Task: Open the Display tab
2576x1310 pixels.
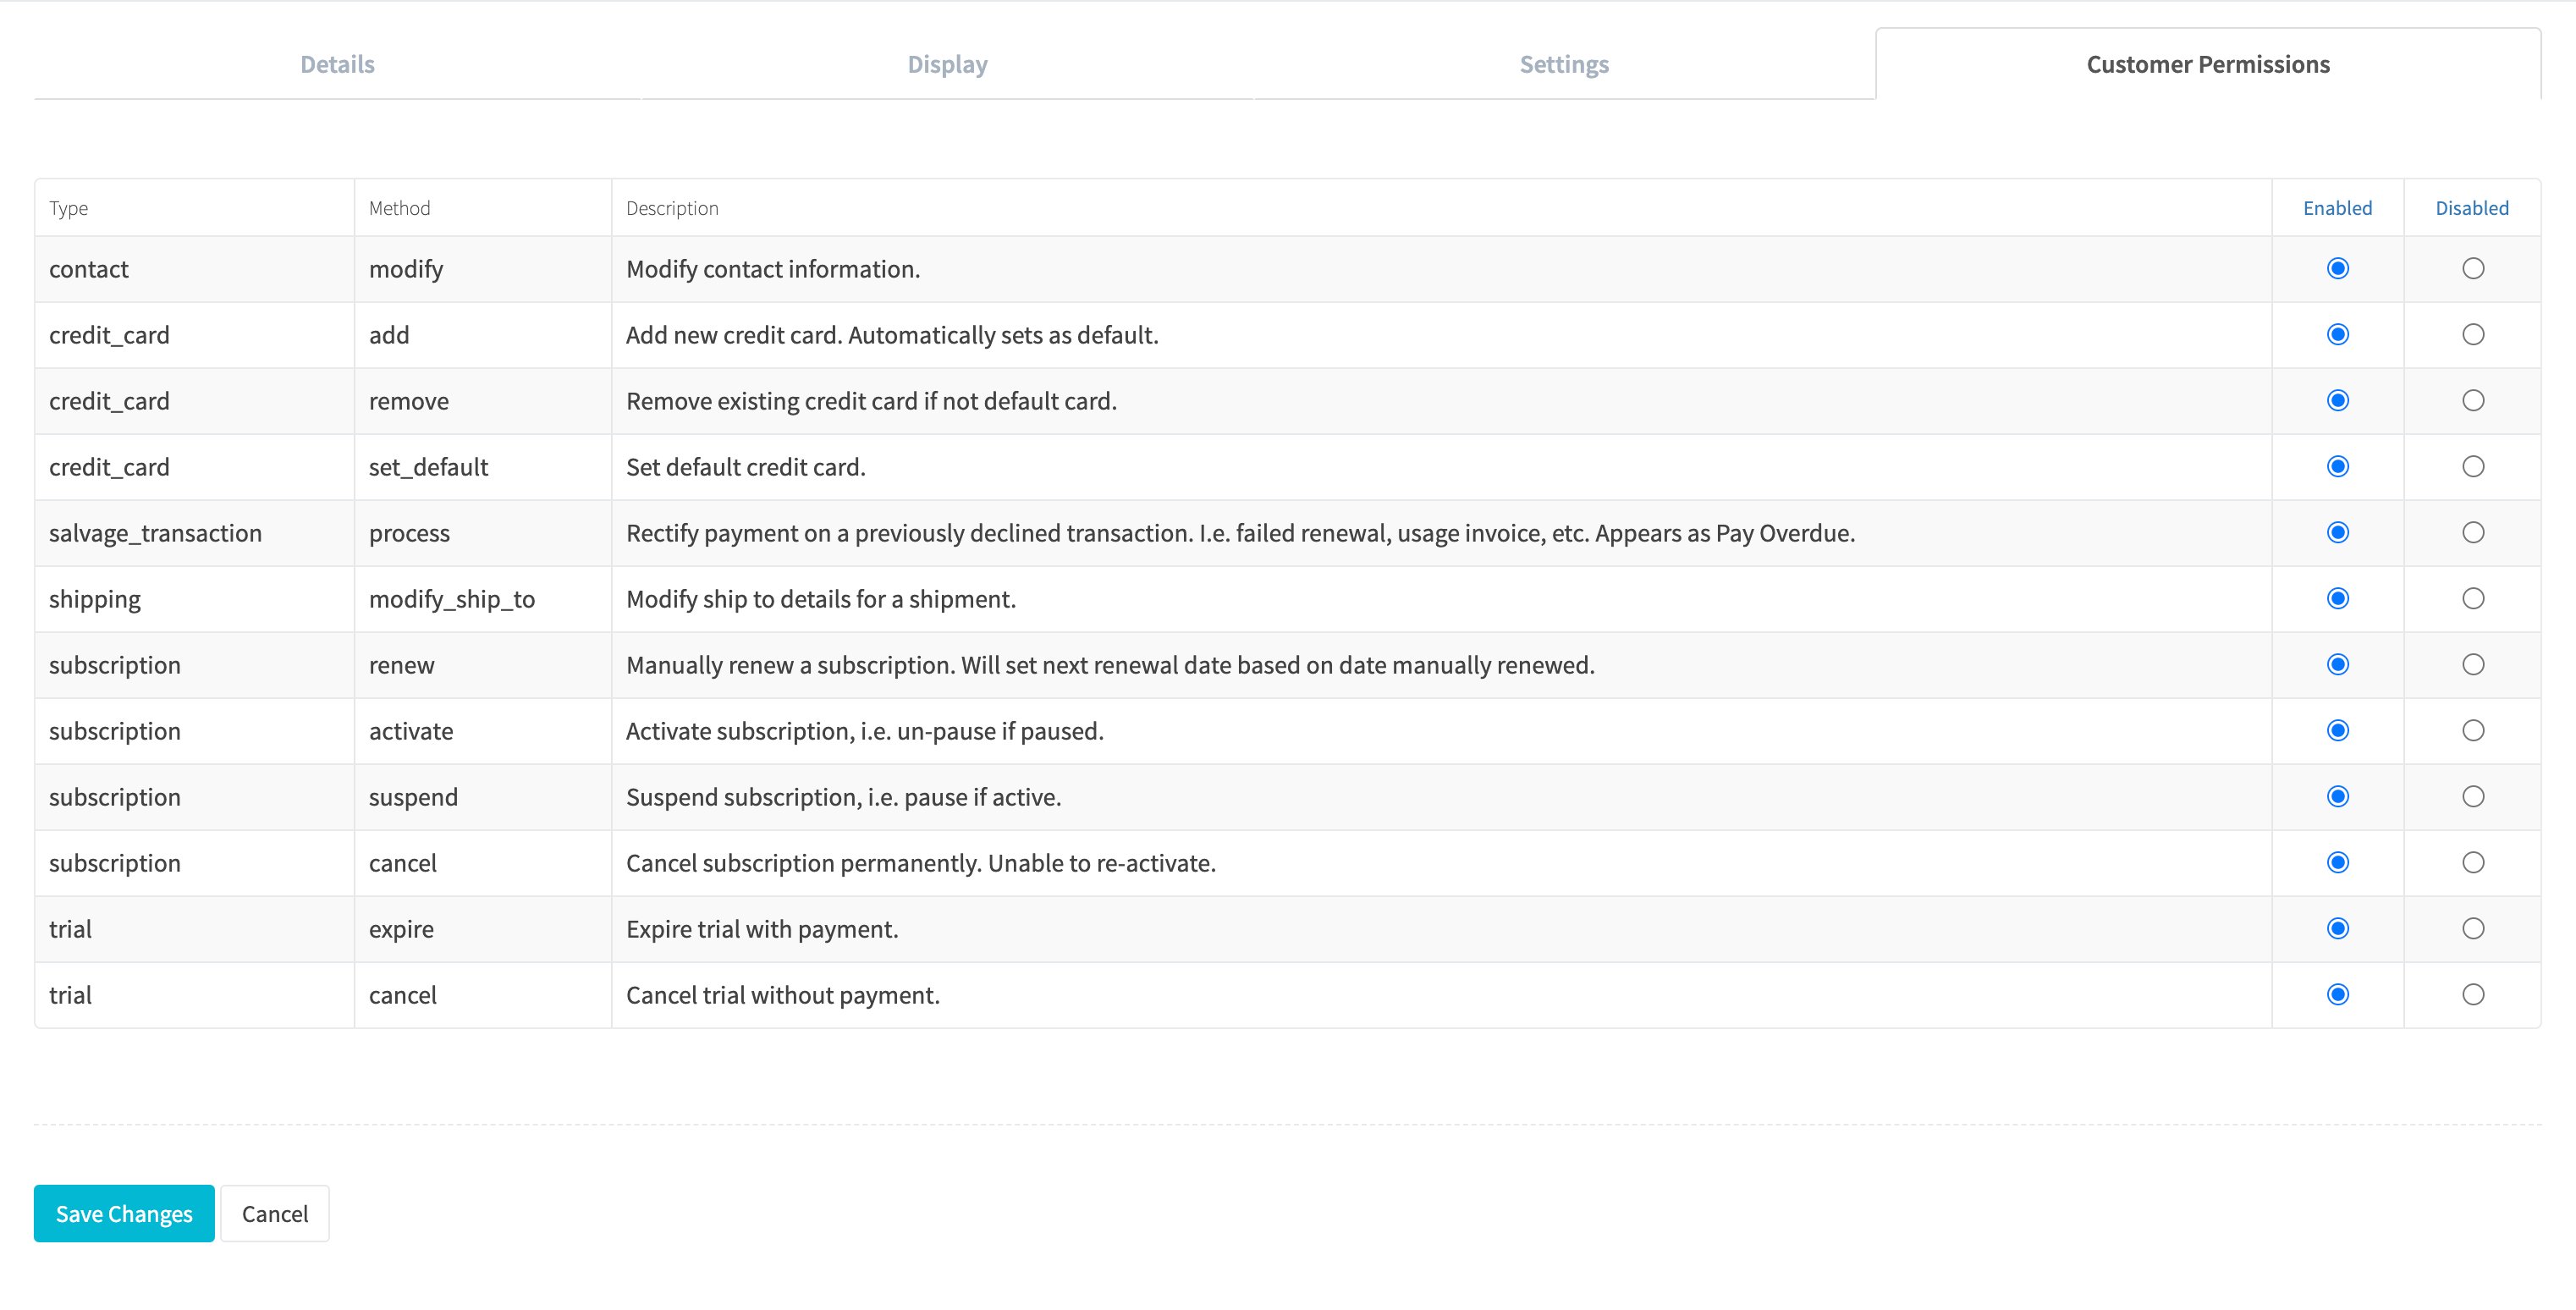Action: 947,64
